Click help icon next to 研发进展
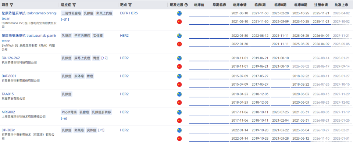The height and width of the screenshot is (143, 353). (x=186, y=5)
